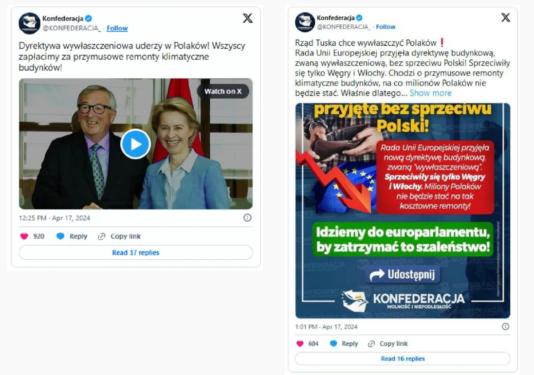Open the info icon beside the 1:01 PM timestamp
This screenshot has height=375, width=534.
tap(505, 327)
